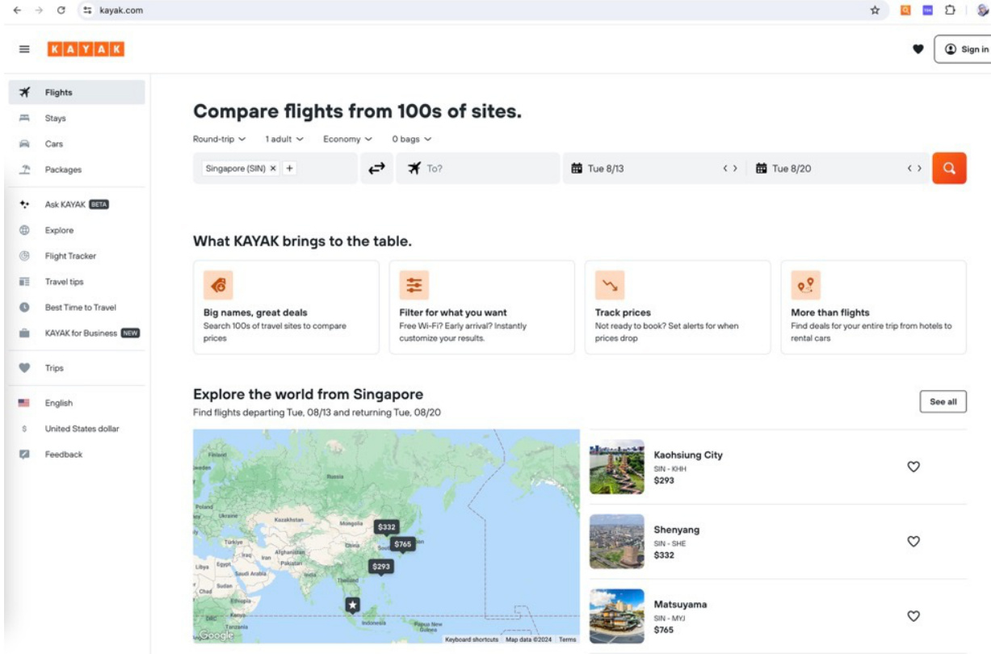Click the Singapore star map marker

click(352, 606)
